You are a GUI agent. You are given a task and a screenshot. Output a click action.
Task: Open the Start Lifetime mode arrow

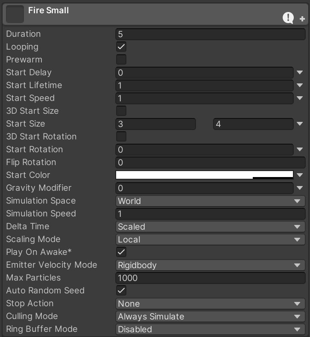[300, 86]
